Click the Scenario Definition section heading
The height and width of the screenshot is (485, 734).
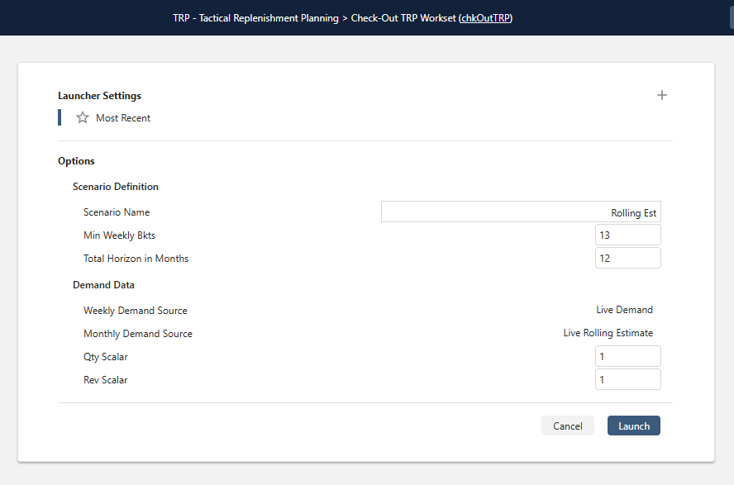tap(115, 186)
